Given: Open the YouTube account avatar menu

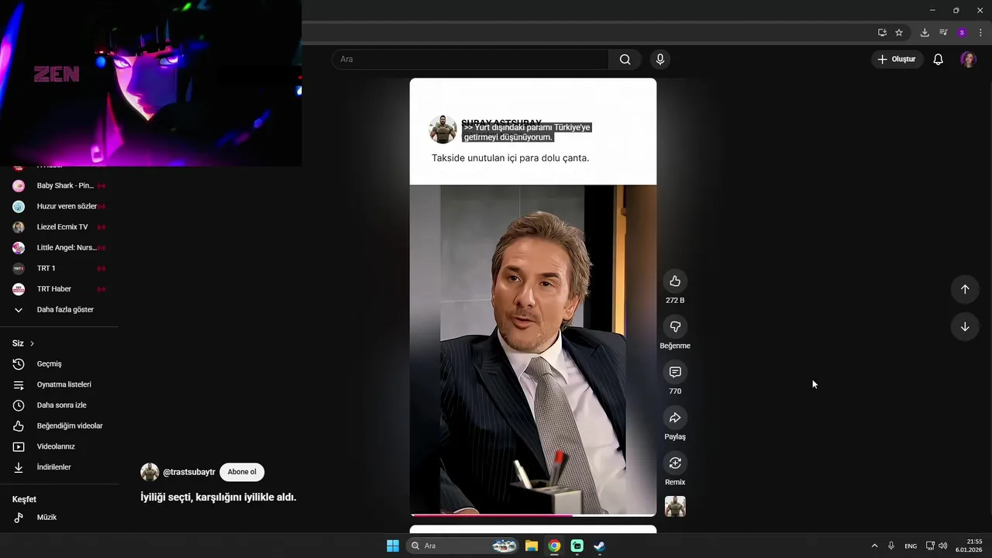Looking at the screenshot, I should (x=968, y=60).
